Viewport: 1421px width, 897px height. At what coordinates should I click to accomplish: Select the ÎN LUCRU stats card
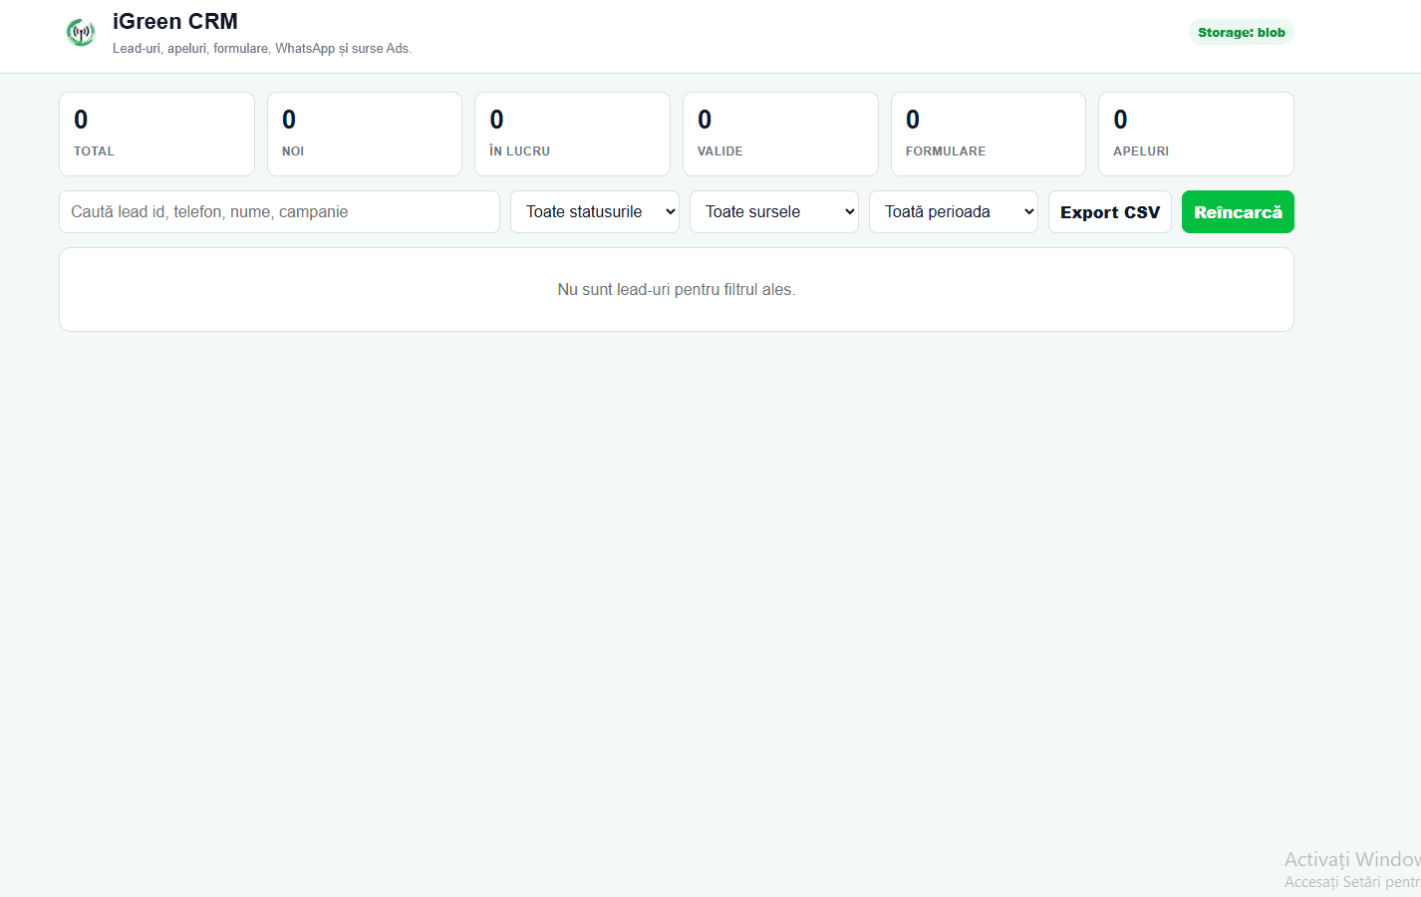pyautogui.click(x=572, y=134)
